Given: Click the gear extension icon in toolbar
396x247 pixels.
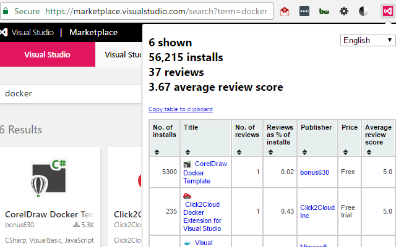Looking at the screenshot, I should click(x=344, y=11).
